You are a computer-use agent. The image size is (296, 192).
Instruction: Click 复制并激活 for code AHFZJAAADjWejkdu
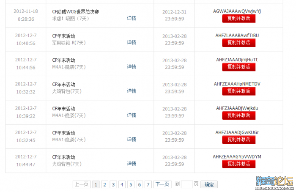238,115
